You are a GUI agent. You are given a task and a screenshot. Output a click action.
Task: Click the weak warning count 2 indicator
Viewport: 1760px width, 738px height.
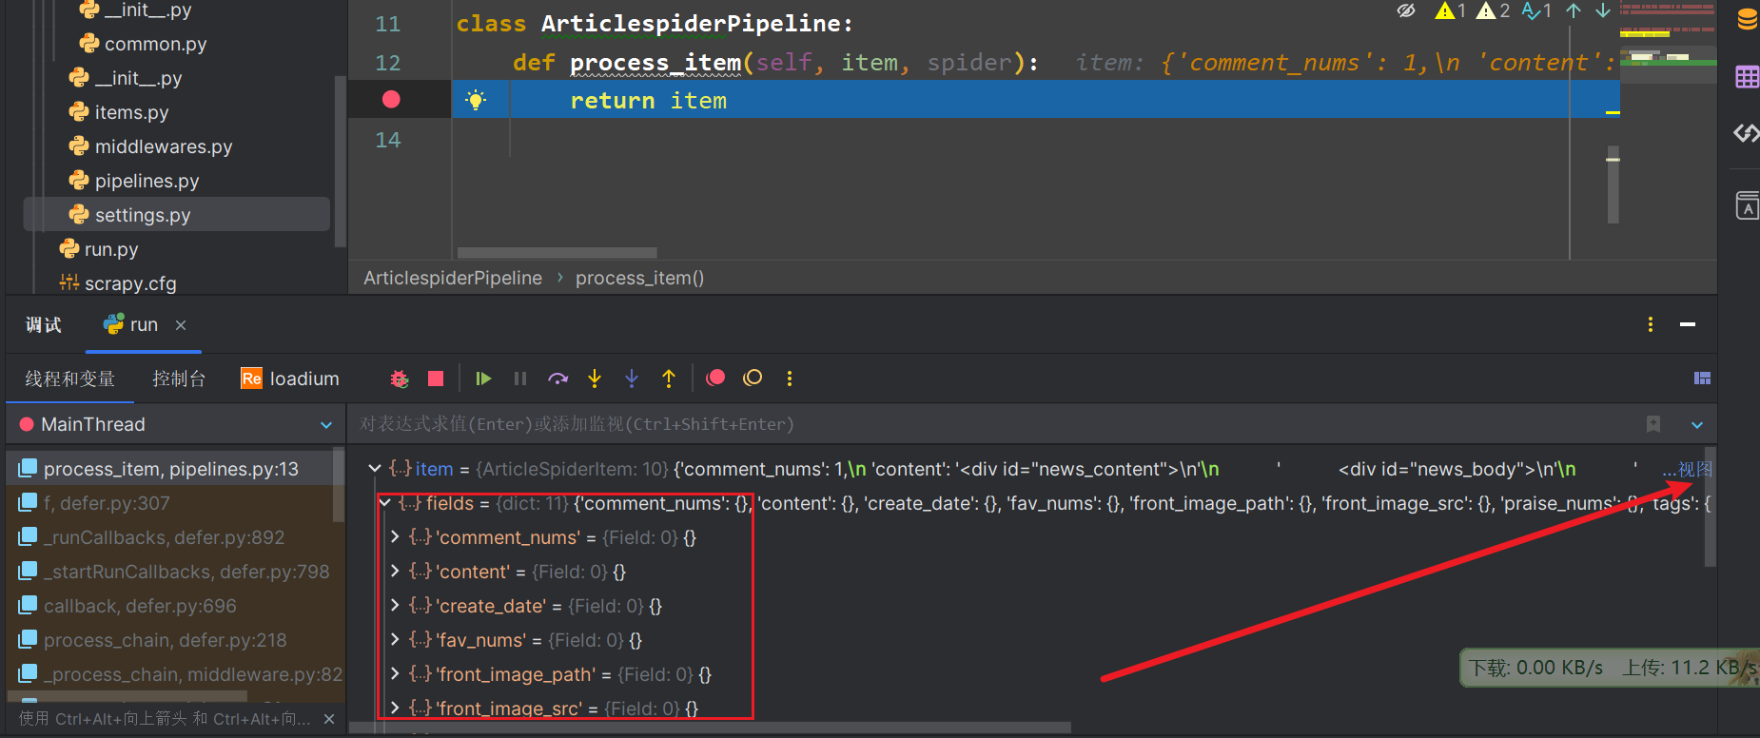1494,10
